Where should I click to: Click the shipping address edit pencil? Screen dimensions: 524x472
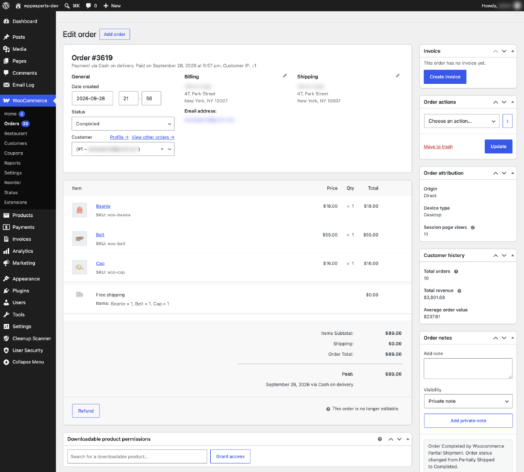398,76
